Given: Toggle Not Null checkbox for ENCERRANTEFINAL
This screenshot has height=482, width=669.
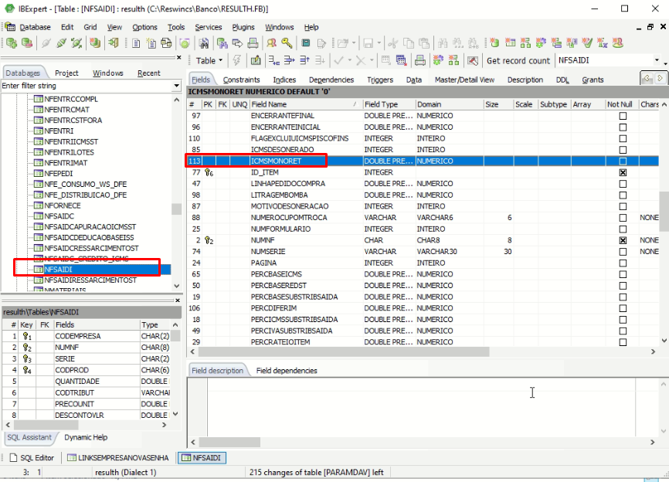Looking at the screenshot, I should coord(623,116).
